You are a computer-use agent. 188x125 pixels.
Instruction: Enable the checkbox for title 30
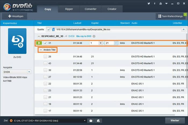[x=45, y=70]
